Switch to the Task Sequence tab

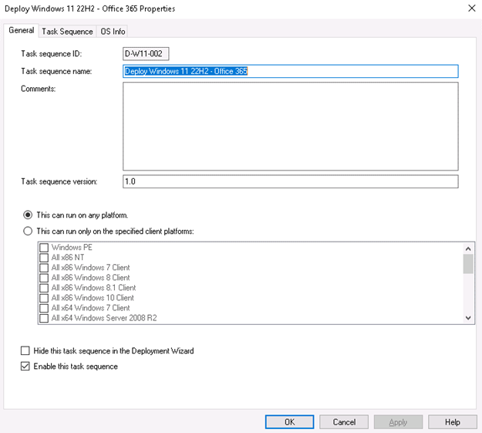click(67, 32)
